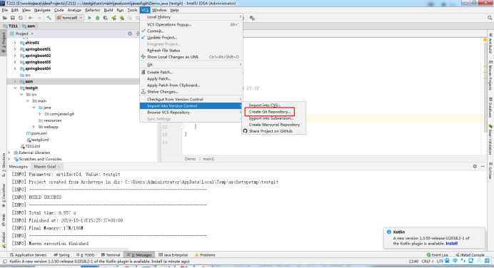Screen dimensions: 494x268
Task: Select T211.iml file in project tree
Action: coord(31,146)
